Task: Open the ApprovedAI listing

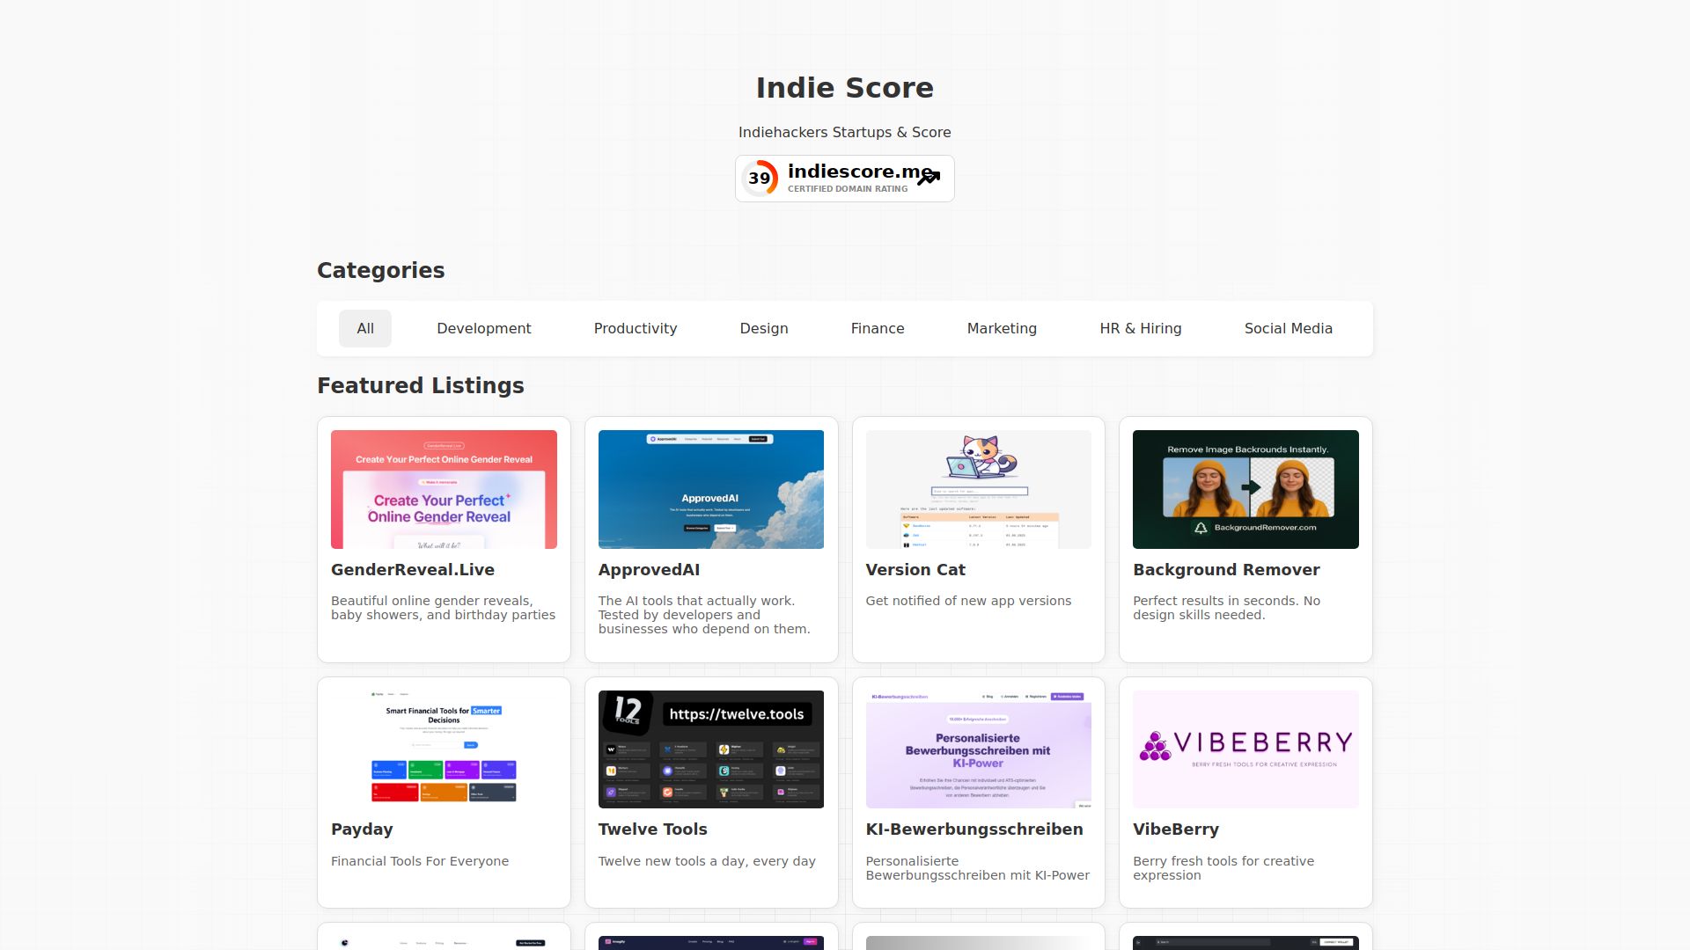Action: (x=649, y=569)
